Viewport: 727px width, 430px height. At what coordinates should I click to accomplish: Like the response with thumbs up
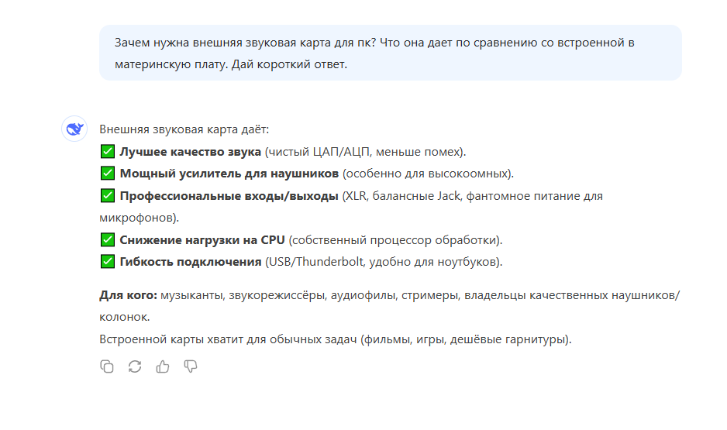(x=163, y=366)
